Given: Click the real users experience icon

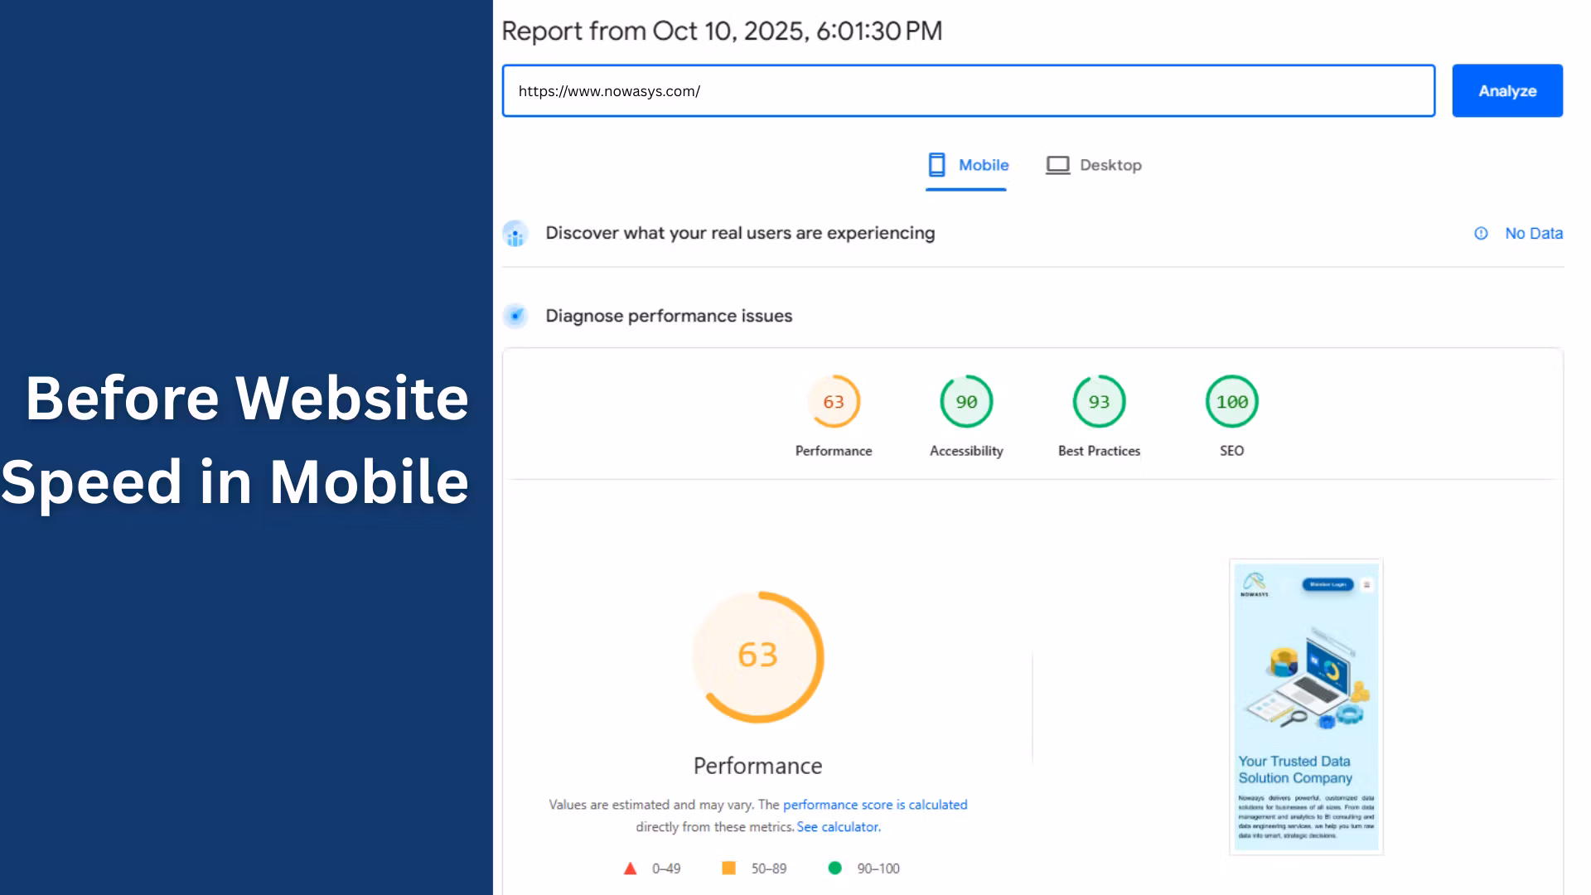Looking at the screenshot, I should (x=515, y=235).
